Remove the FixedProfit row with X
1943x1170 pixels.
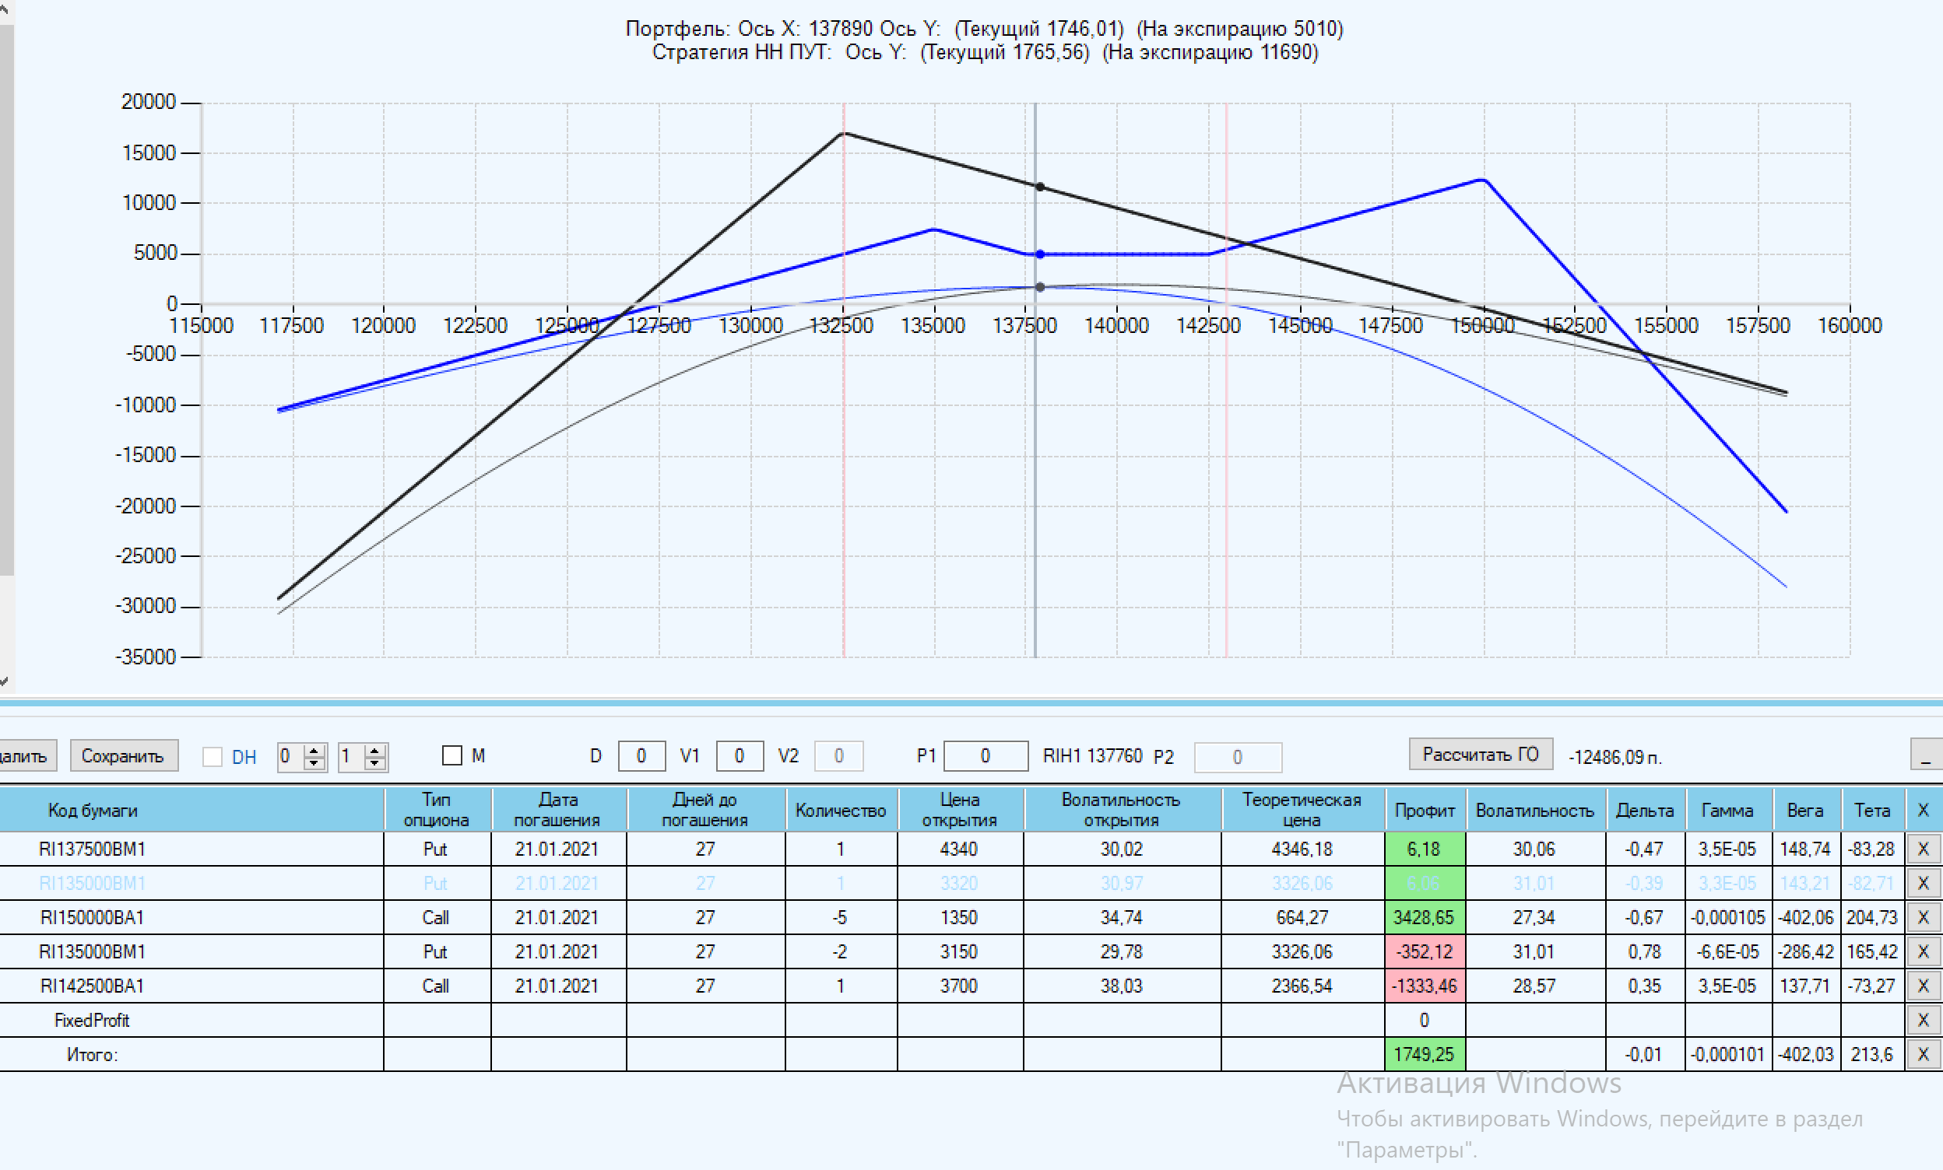(x=1923, y=1020)
